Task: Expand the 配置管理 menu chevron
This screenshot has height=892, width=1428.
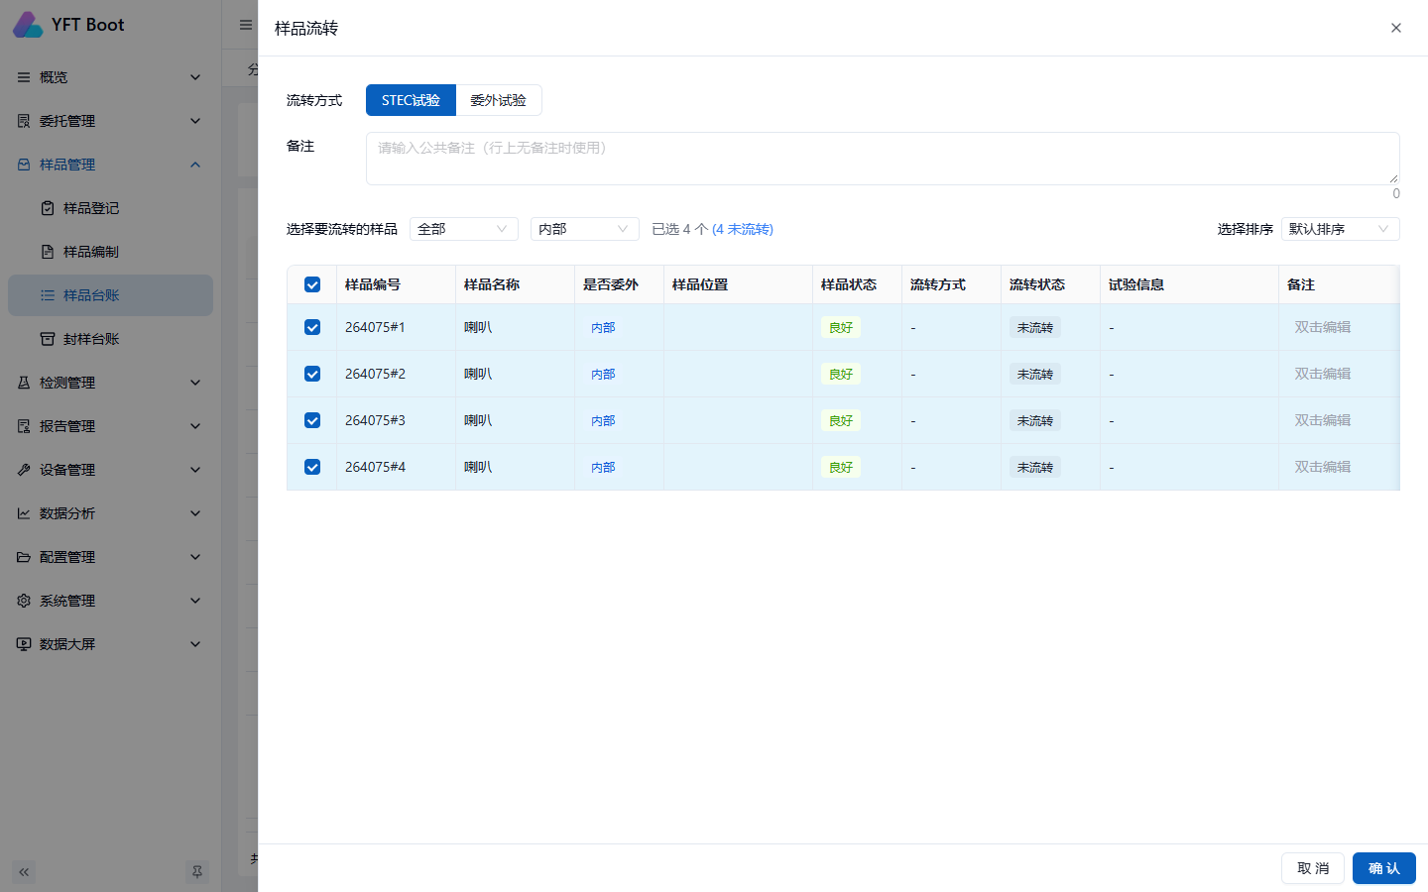Action: pyautogui.click(x=195, y=557)
